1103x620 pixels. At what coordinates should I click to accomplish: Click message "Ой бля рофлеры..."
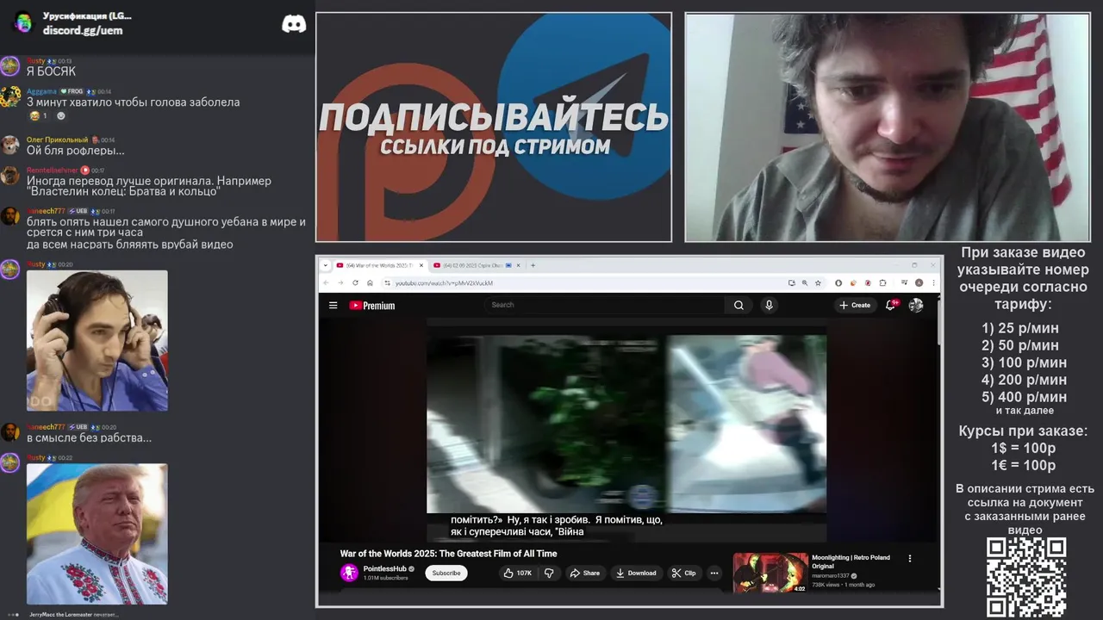click(x=76, y=151)
